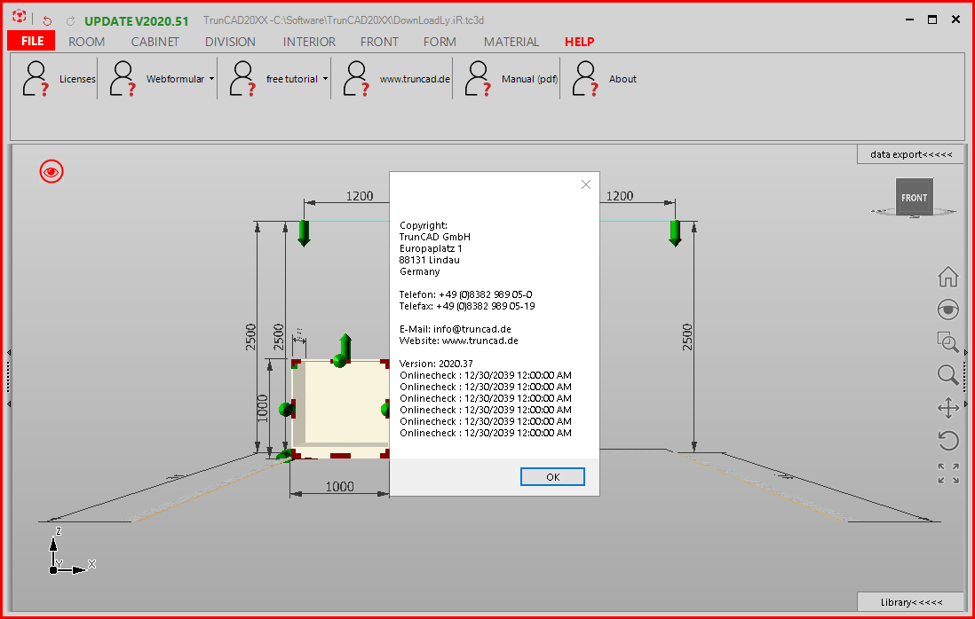Expand to fullscreen view using arrows icon

coord(947,474)
